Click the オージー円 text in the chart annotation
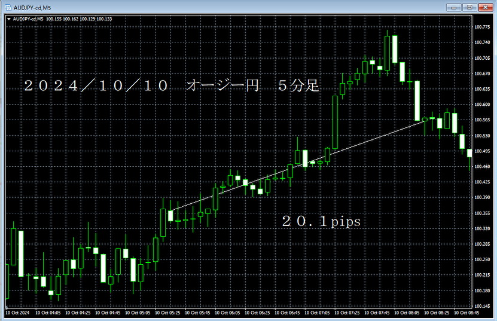The width and height of the screenshot is (497, 321). tap(223, 86)
